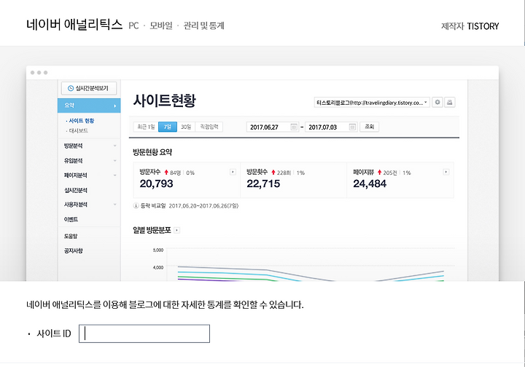Open the 이벤트 menu item

coord(71,219)
